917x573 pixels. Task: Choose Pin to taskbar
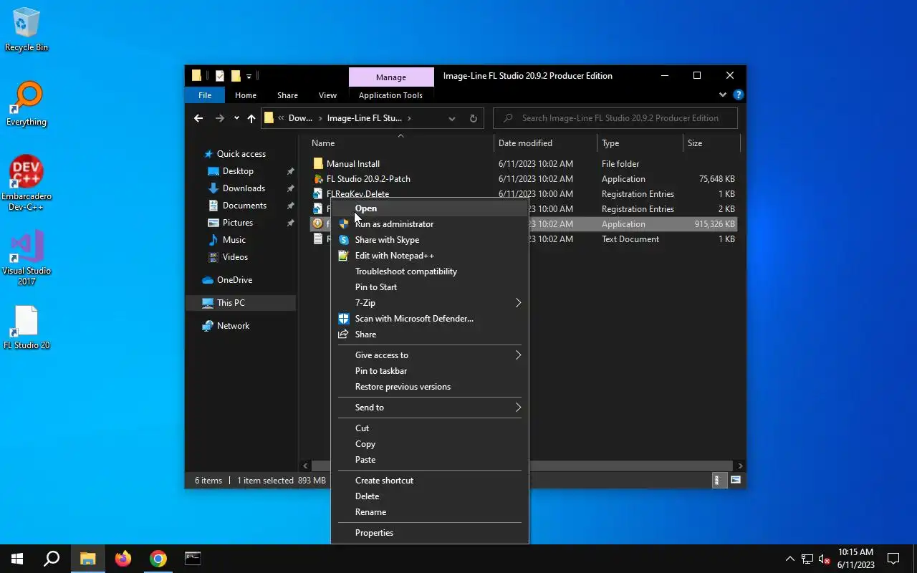point(430,371)
